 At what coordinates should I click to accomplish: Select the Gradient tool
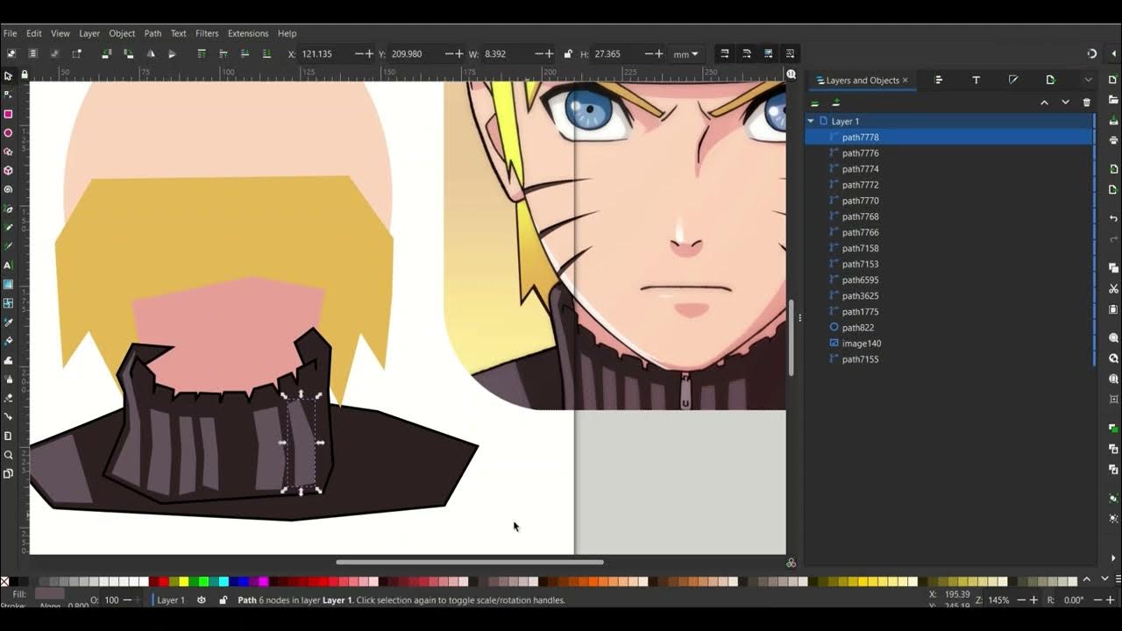click(x=8, y=284)
